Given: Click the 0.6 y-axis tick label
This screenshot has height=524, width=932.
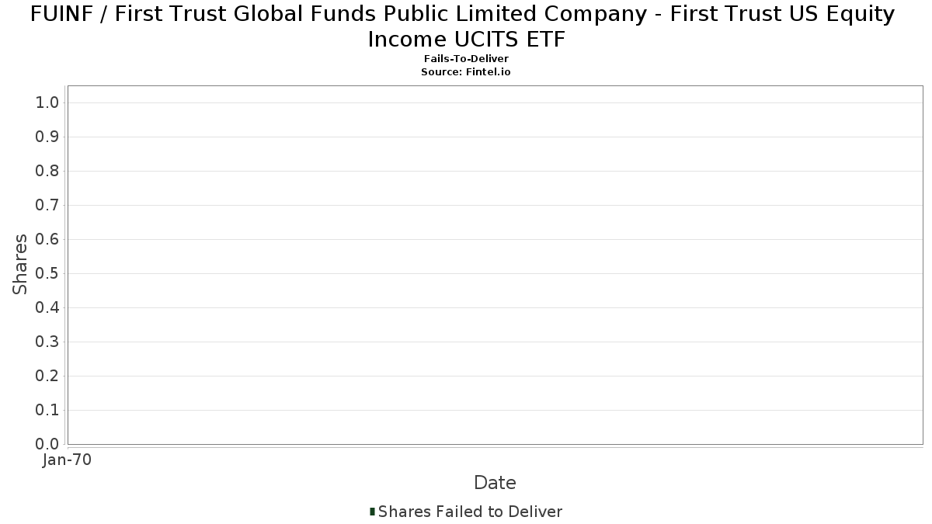Looking at the screenshot, I should pyautogui.click(x=47, y=240).
